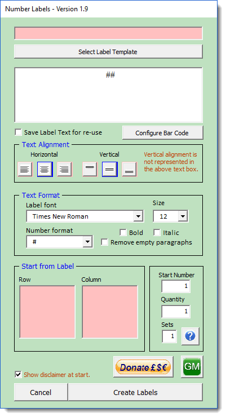Click the Donate £$€ button
This screenshot has width=226, height=417.
[143, 367]
